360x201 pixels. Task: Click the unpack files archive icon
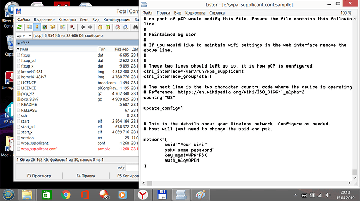[107, 27]
